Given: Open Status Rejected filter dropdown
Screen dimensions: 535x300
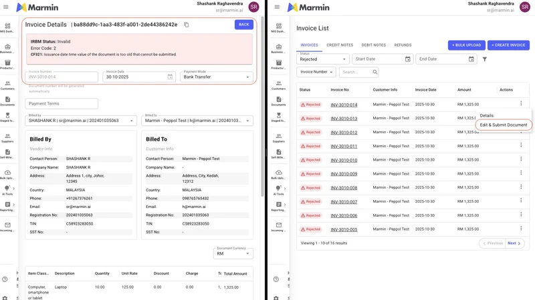Looking at the screenshot, I should pos(323,59).
